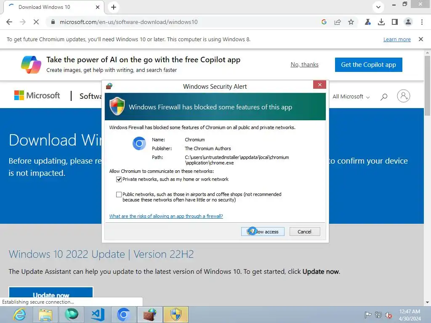
Task: Expand the All Microsoft menu
Action: click(x=351, y=97)
